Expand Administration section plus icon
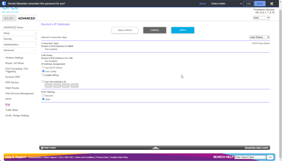 pos(36,44)
